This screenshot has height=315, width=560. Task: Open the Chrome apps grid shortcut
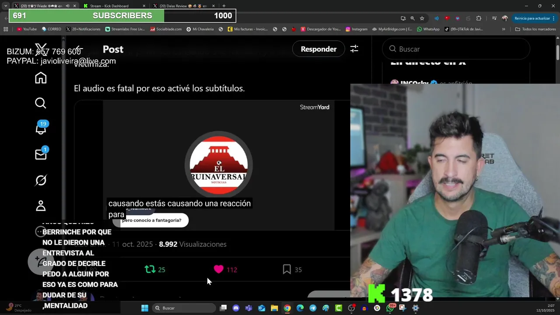point(6,29)
